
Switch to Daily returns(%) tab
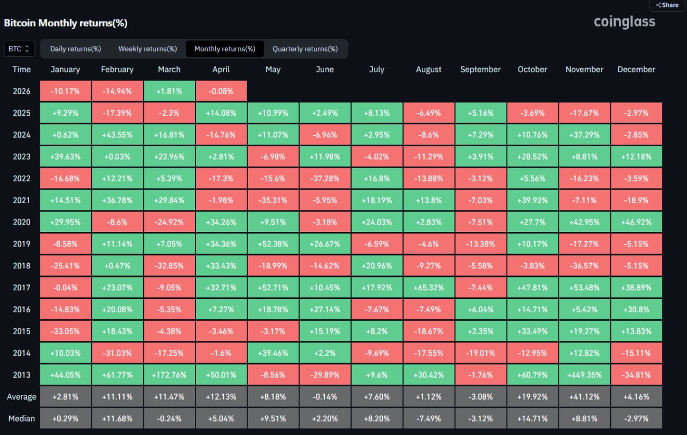[76, 49]
